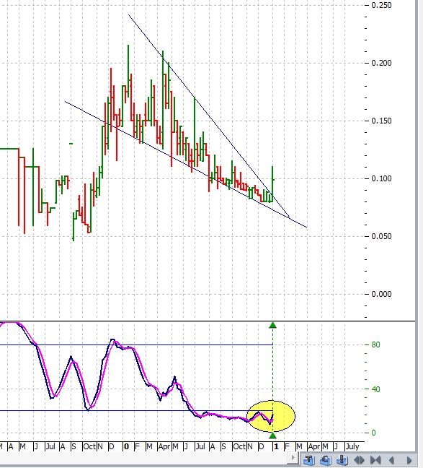Image resolution: width=423 pixels, height=468 pixels.
Task: Click the exclamation mark chart toolbar icon
Action: click(342, 460)
